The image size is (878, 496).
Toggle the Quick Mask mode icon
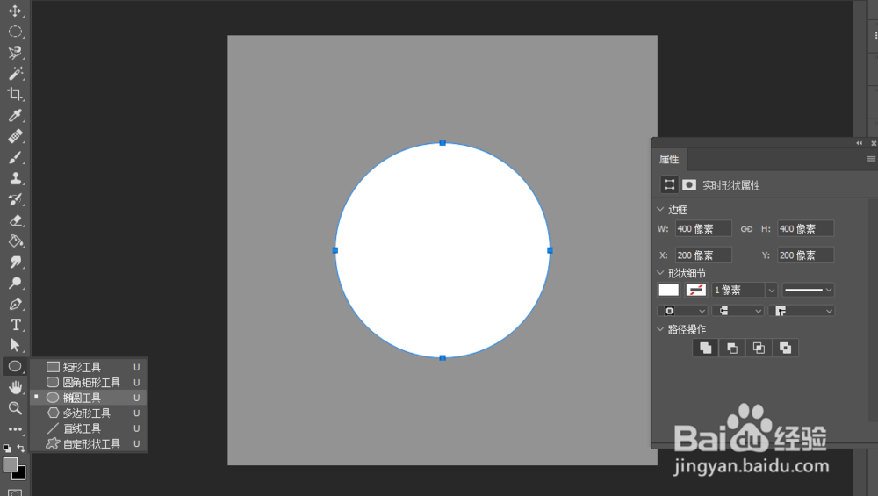point(15,492)
